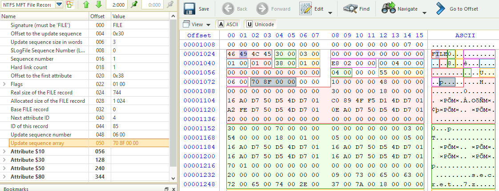
Task: Select Offset to the first attribute row
Action: [x=85, y=75]
